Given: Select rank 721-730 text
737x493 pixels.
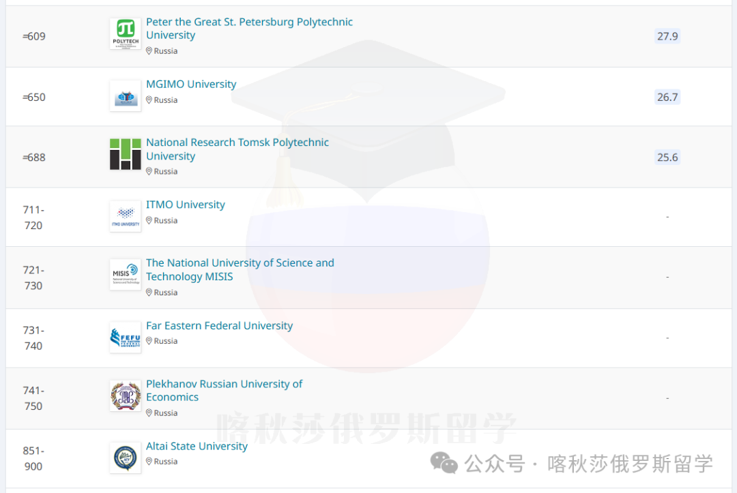Looking at the screenshot, I should (33, 278).
